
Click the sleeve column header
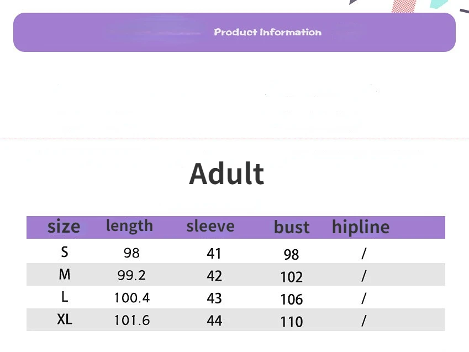[x=210, y=227]
